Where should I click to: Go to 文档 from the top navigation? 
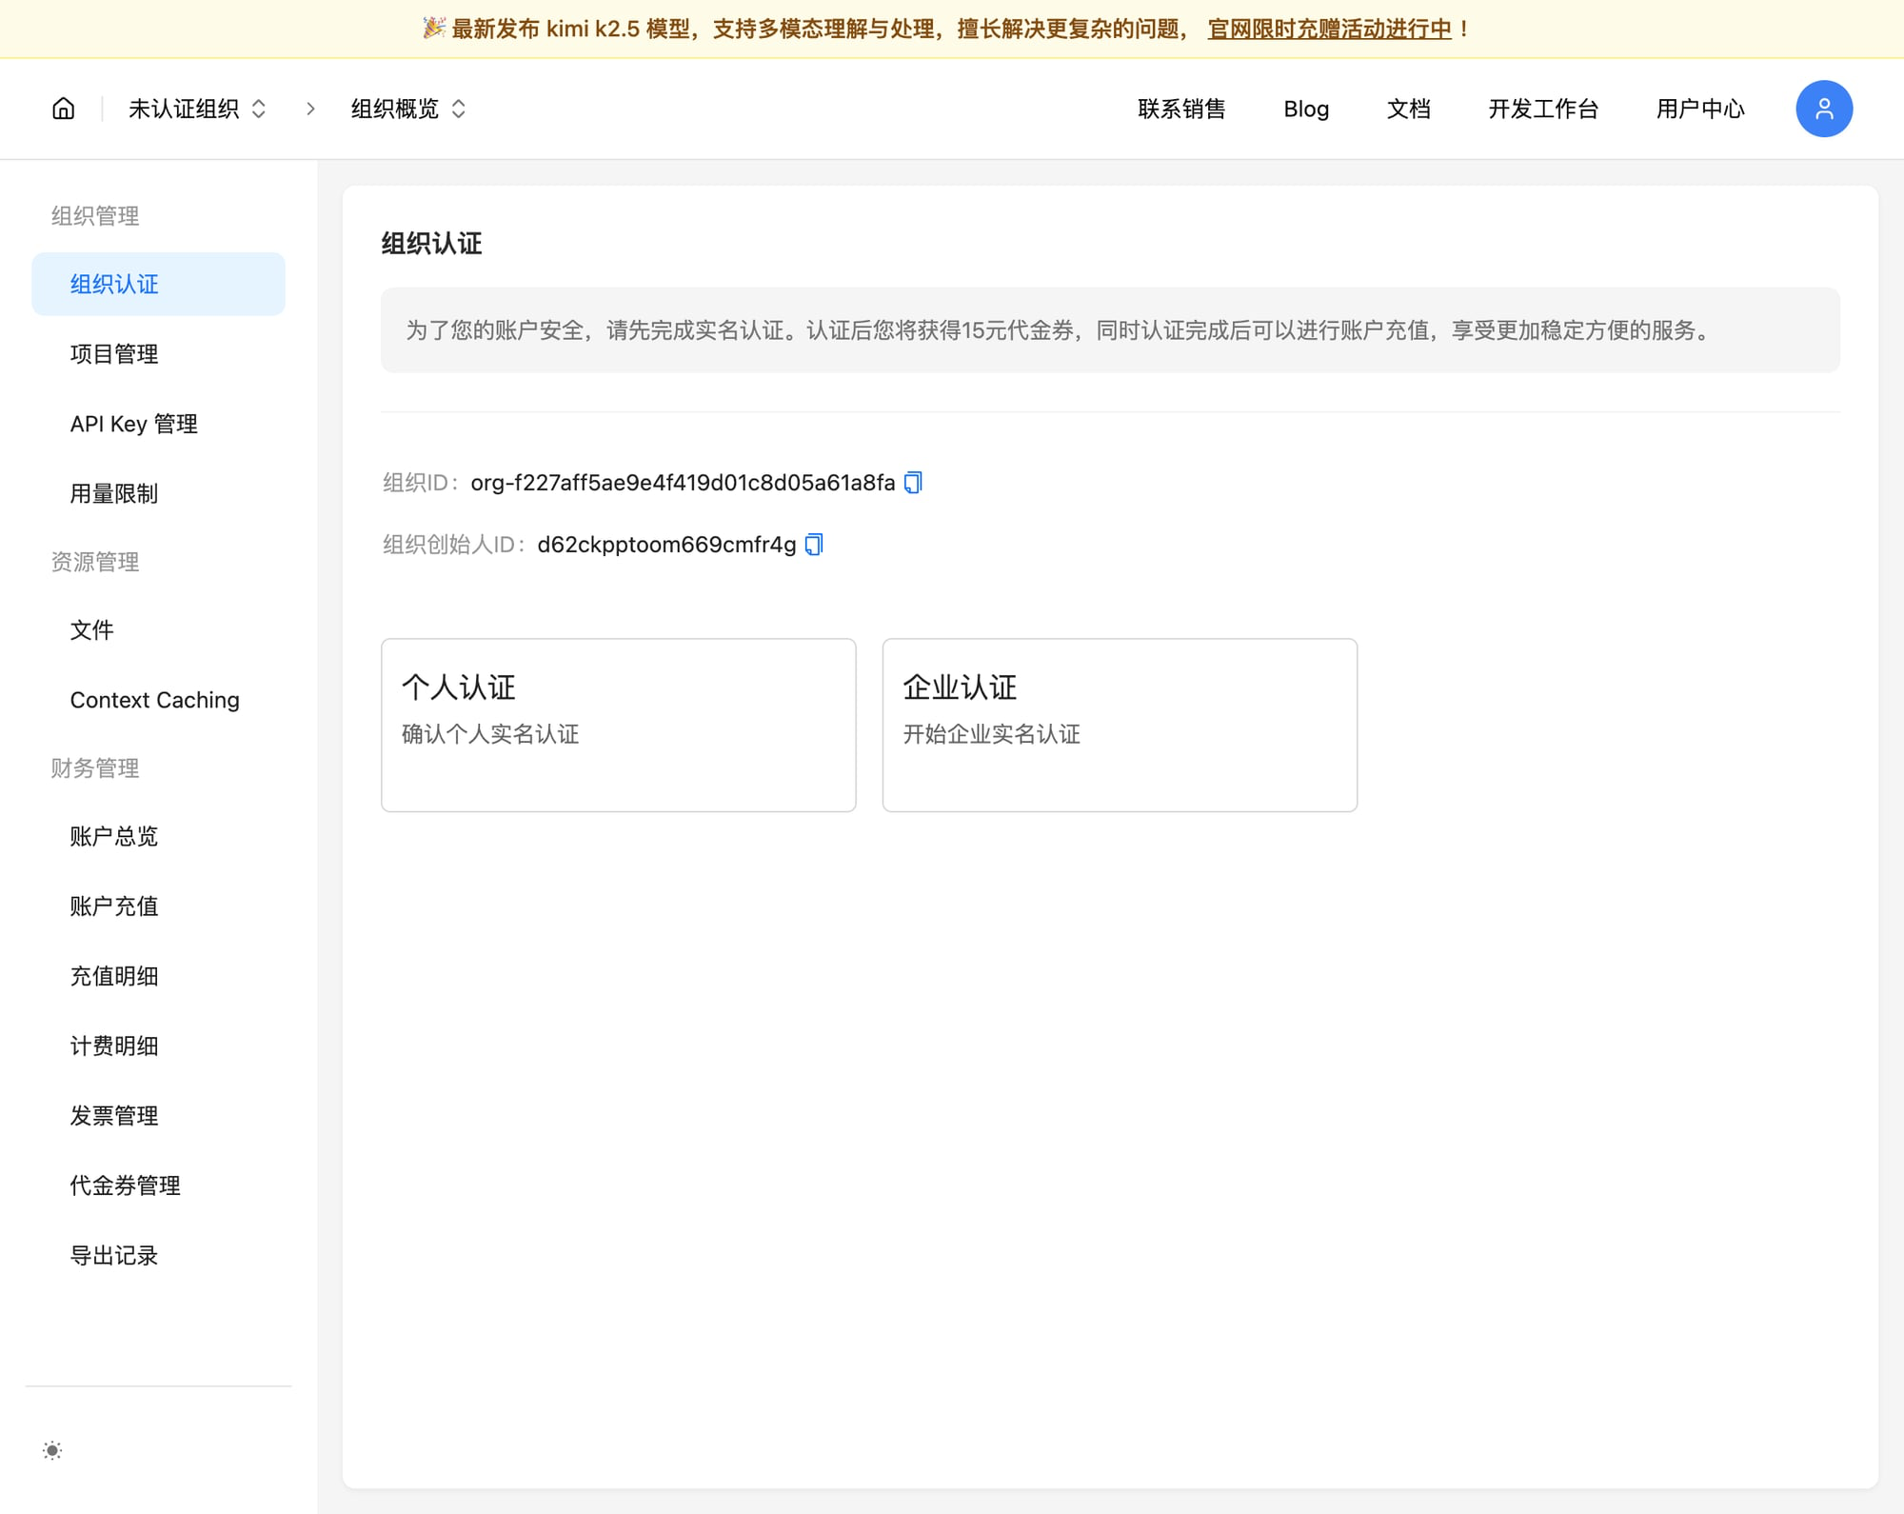click(x=1409, y=109)
